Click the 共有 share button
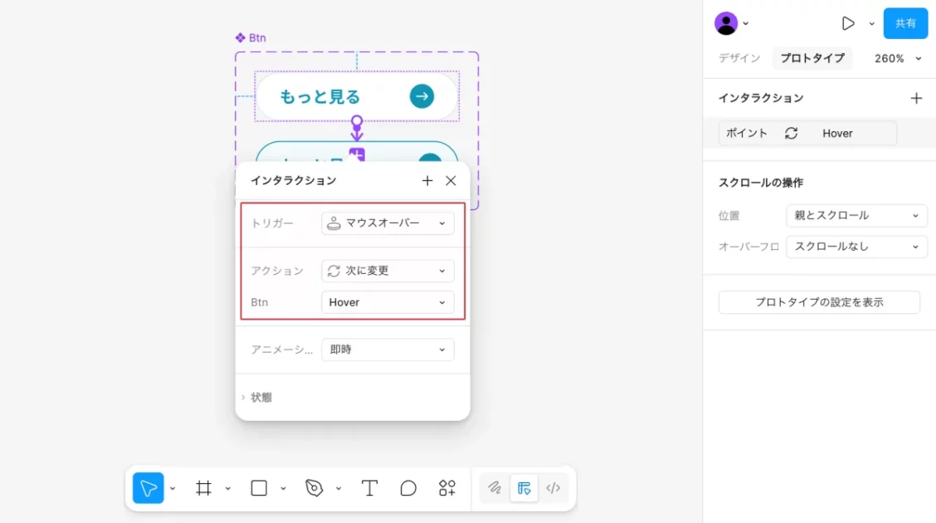 (x=905, y=23)
